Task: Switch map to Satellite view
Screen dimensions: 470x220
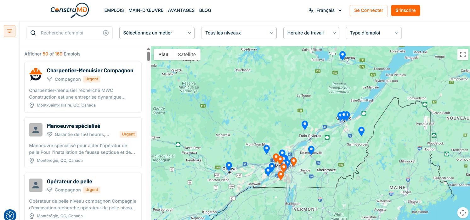Action: point(187,55)
